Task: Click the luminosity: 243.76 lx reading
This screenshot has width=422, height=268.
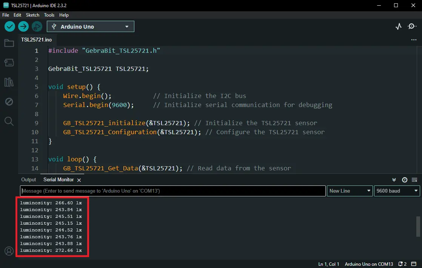Action: point(51,237)
